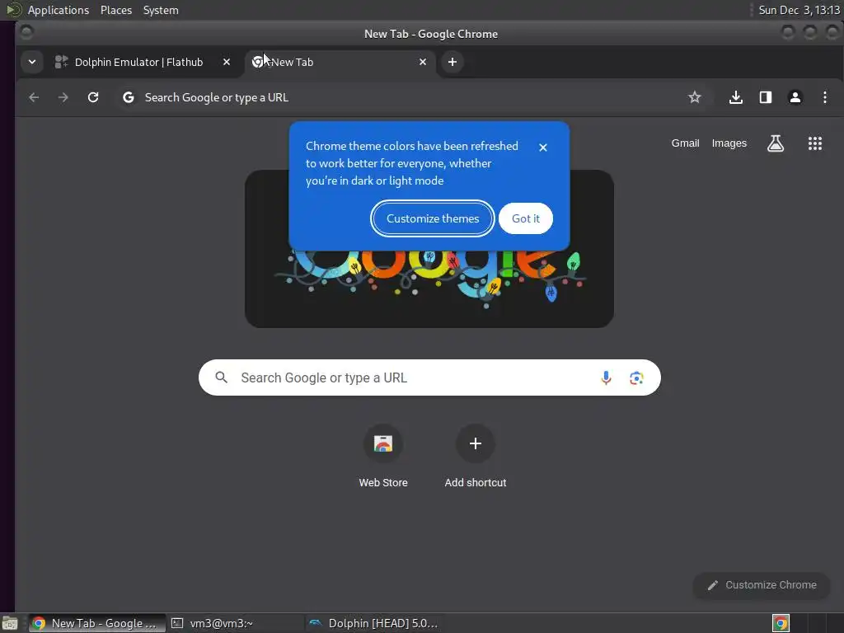Click the Add shortcut plus tile
The width and height of the screenshot is (844, 633).
tap(476, 456)
